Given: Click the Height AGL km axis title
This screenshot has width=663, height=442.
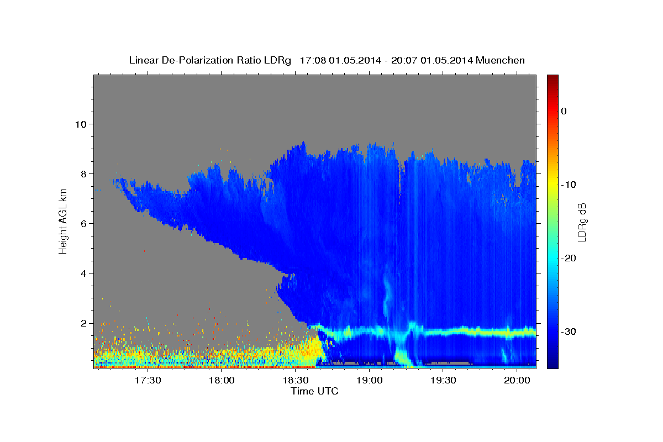Looking at the screenshot, I should point(62,221).
